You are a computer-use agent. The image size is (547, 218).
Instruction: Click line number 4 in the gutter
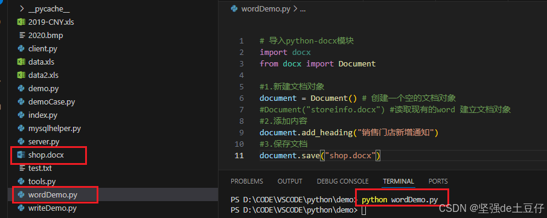tap(242, 75)
